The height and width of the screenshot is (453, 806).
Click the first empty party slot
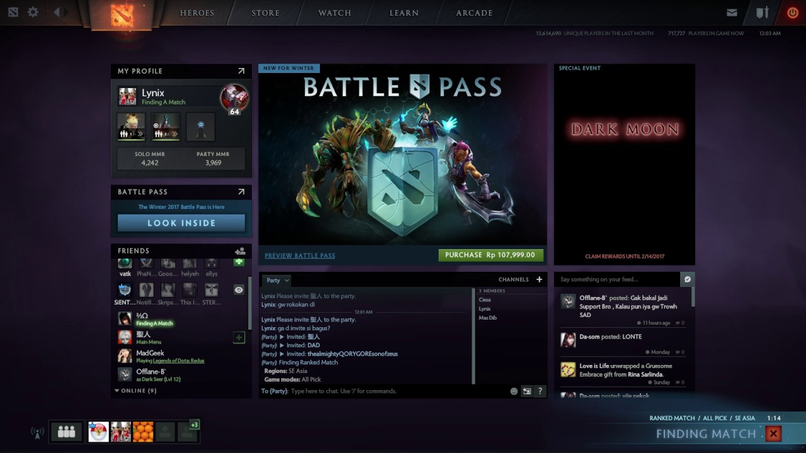pos(166,432)
